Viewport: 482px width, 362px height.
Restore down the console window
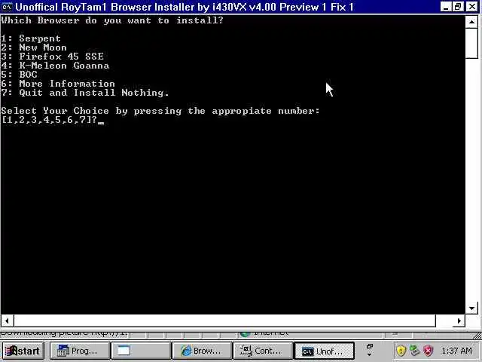coord(458,7)
